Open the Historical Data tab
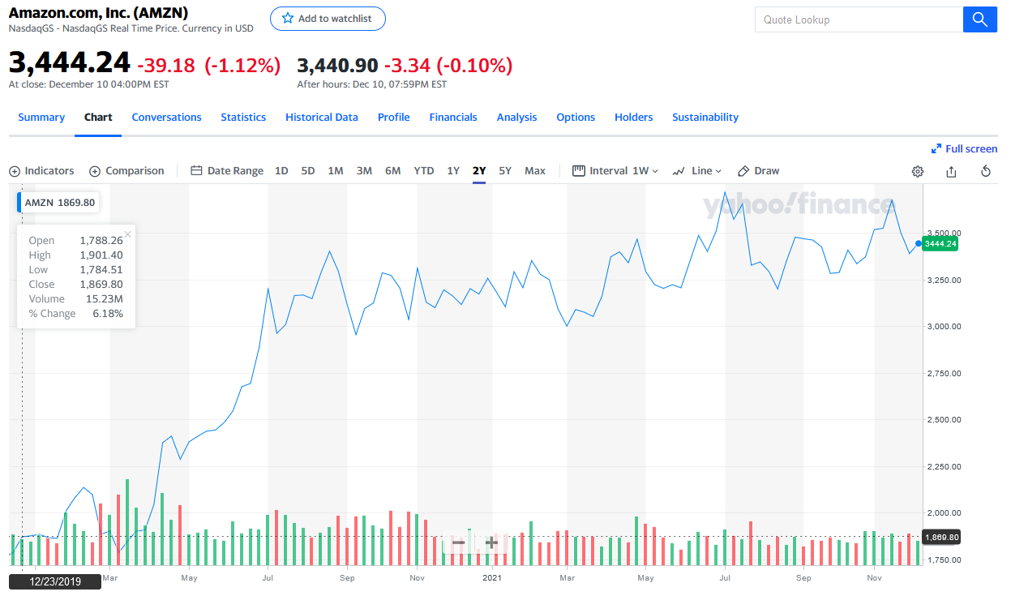The image size is (1011, 596). [x=322, y=118]
